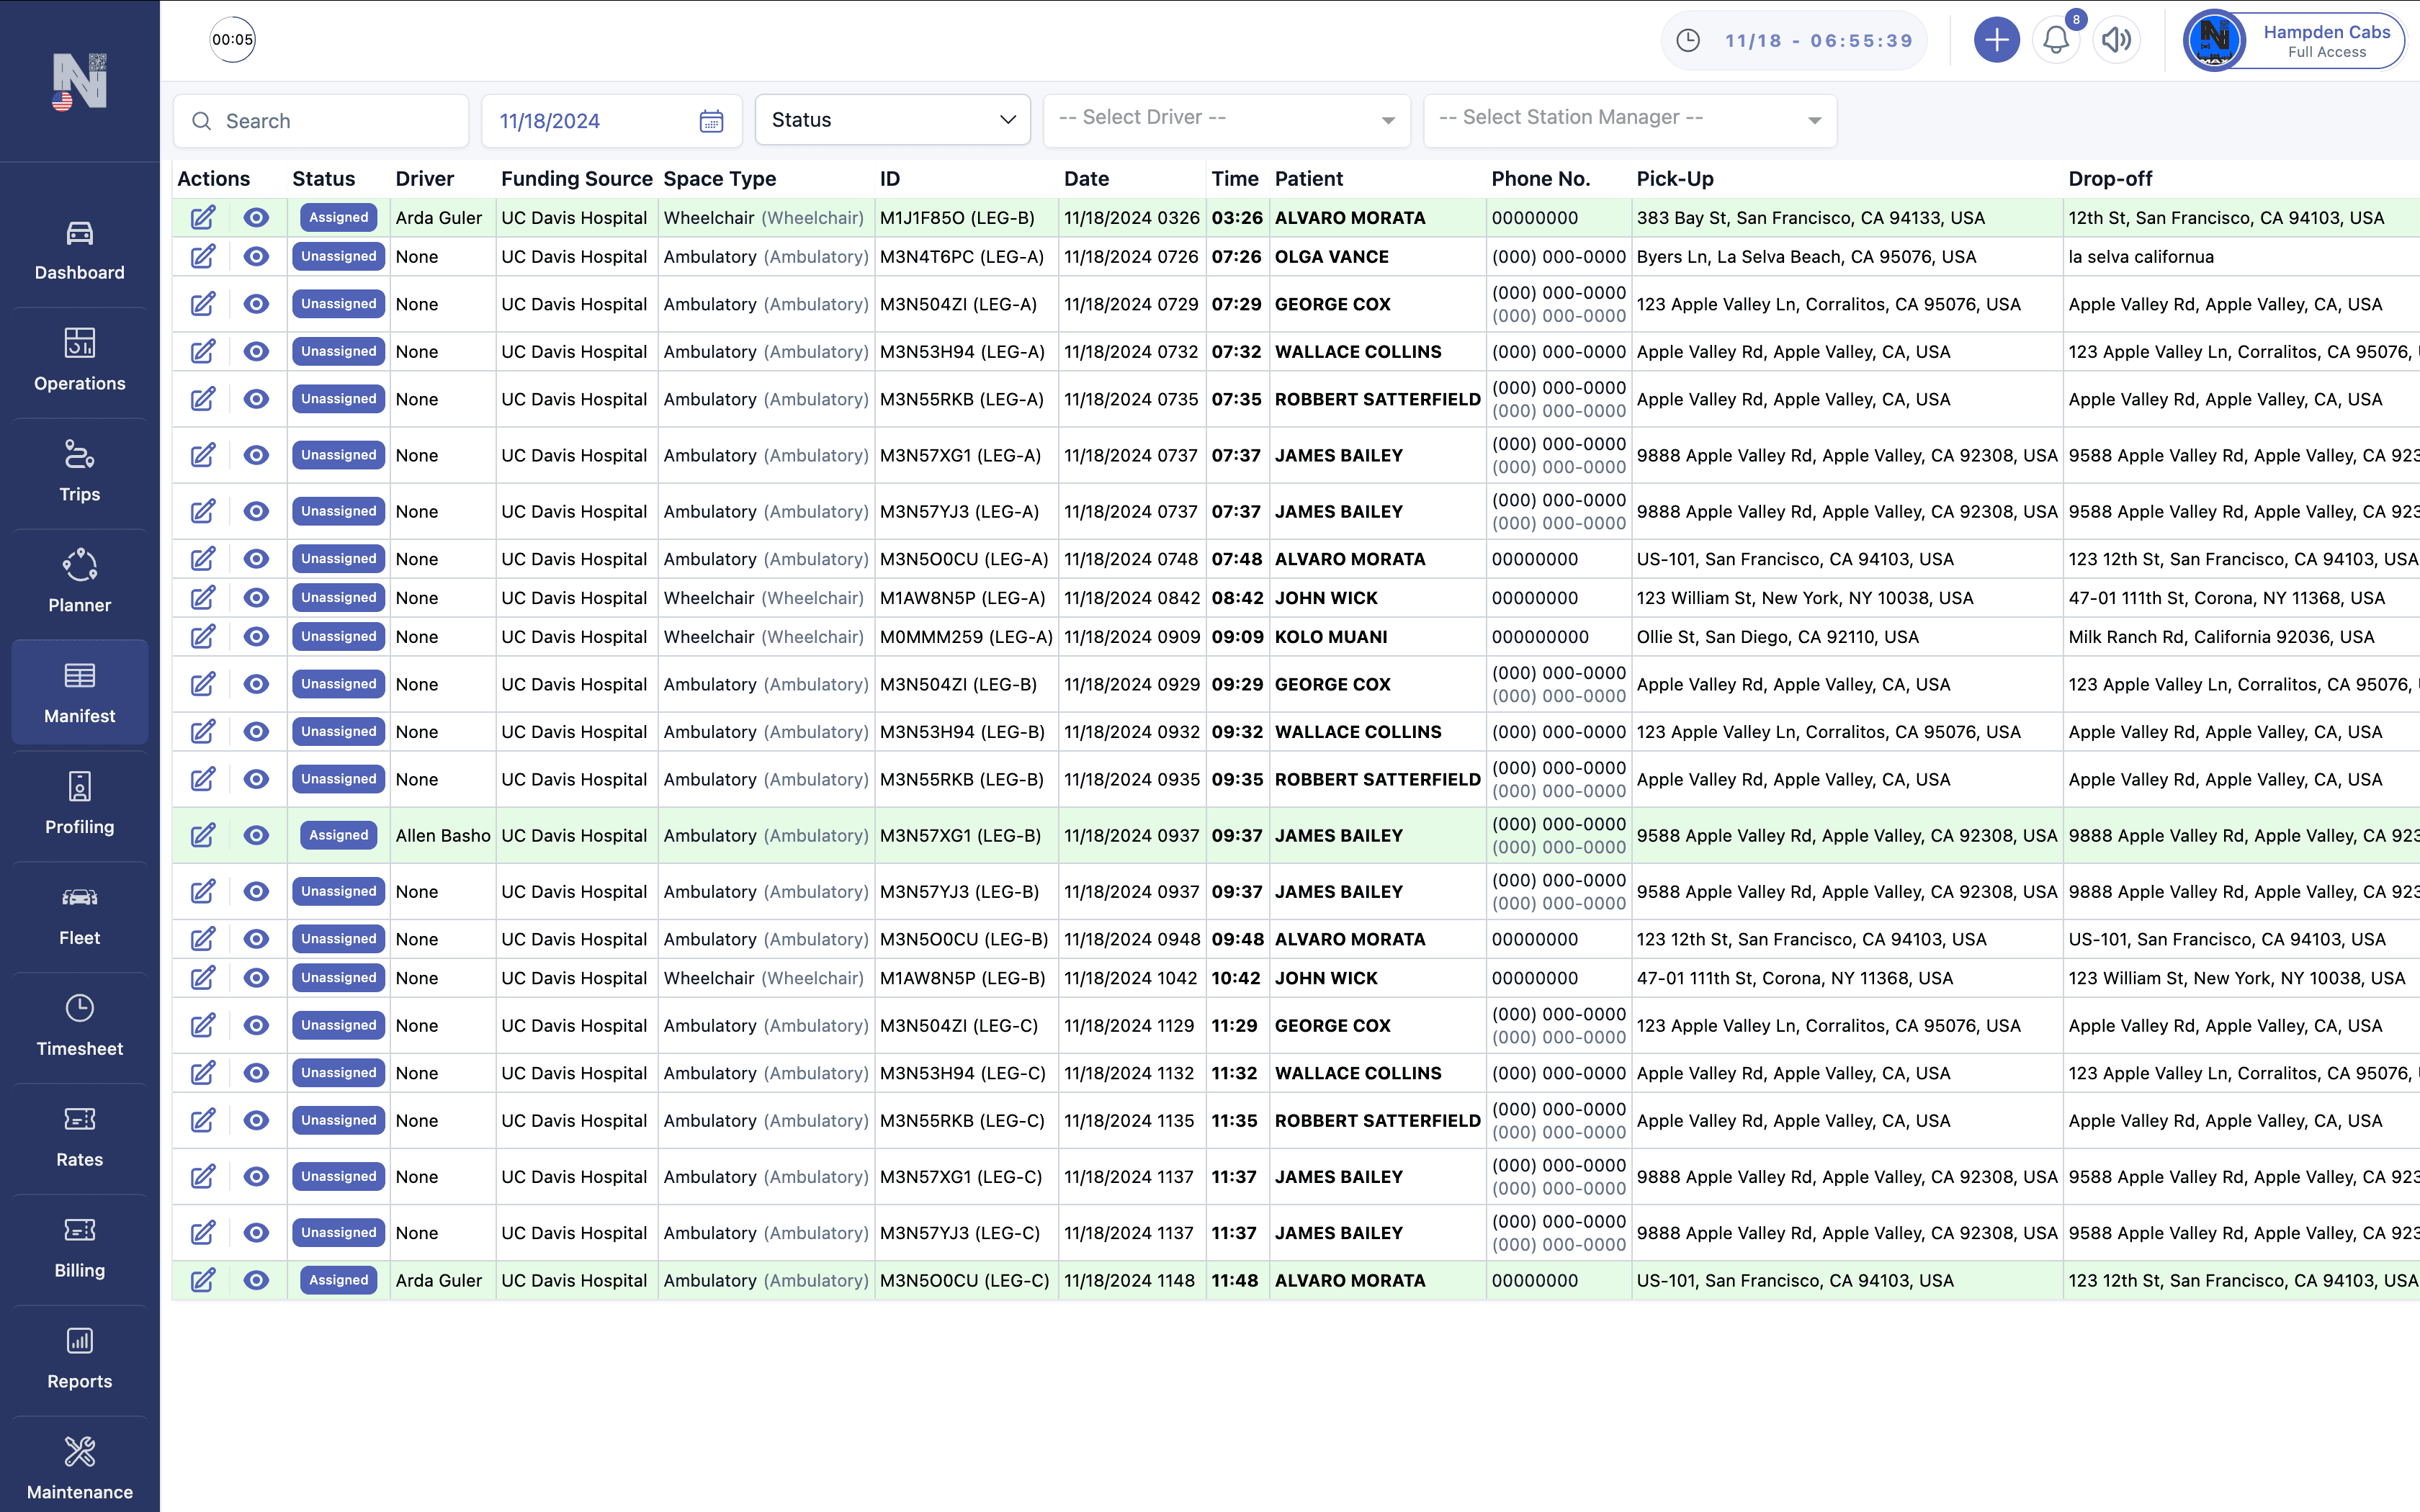
Task: Open the Dashboard section in the sidebar
Action: [79, 250]
